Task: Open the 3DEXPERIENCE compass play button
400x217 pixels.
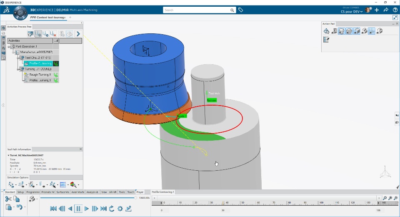Action: [20, 12]
